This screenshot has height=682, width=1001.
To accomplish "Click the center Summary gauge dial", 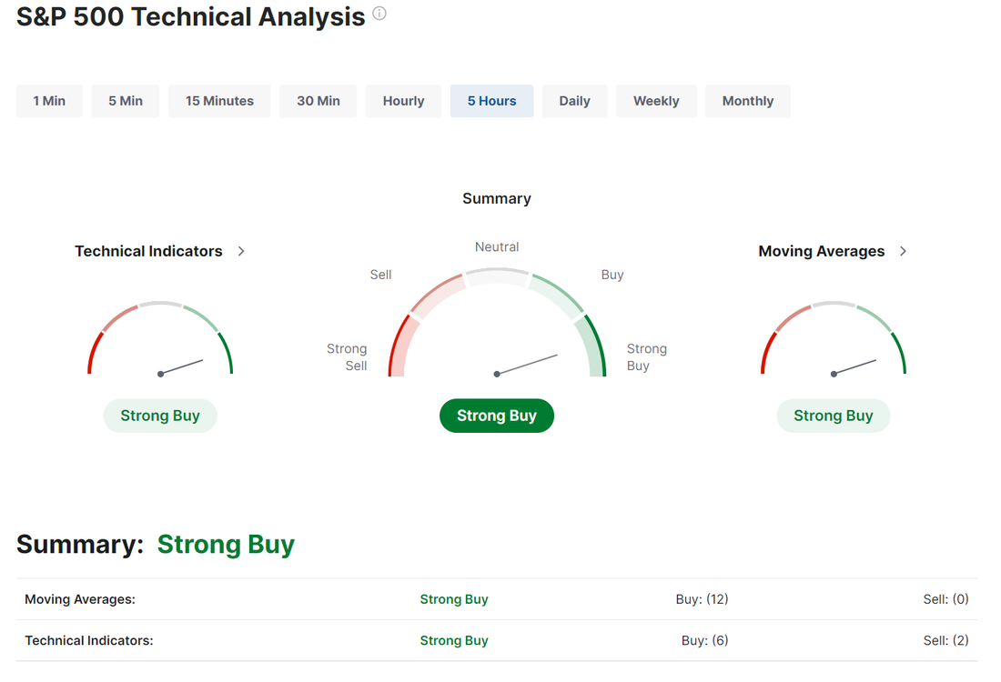I will pyautogui.click(x=497, y=327).
